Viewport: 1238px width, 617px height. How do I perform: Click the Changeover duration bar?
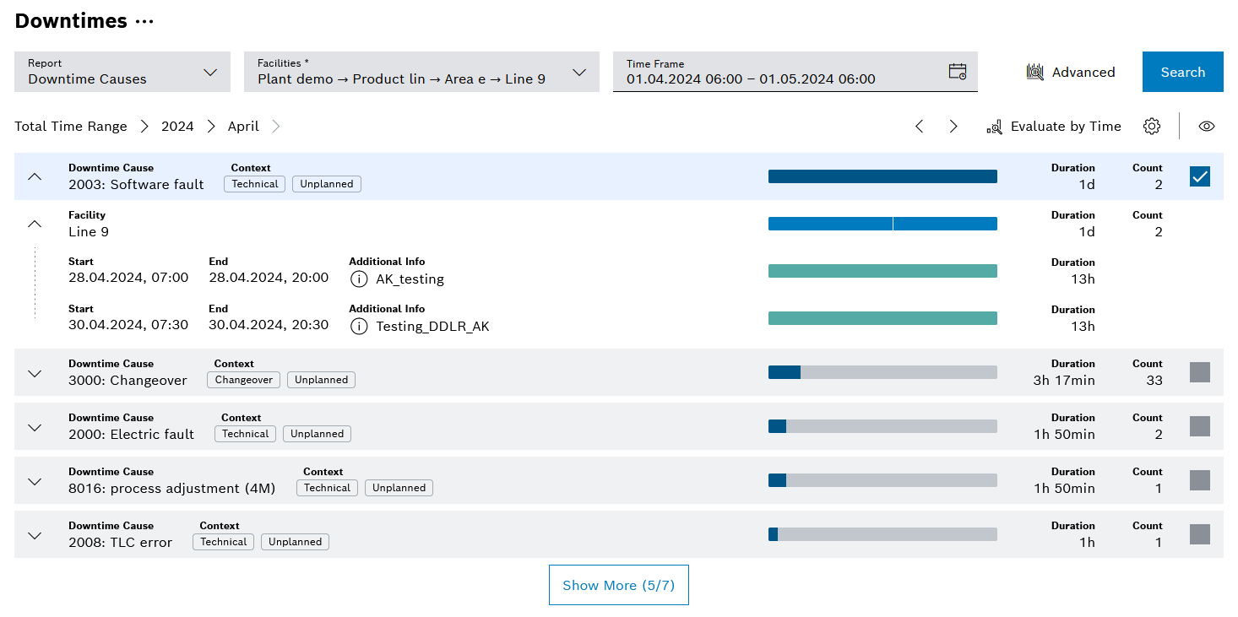click(882, 372)
